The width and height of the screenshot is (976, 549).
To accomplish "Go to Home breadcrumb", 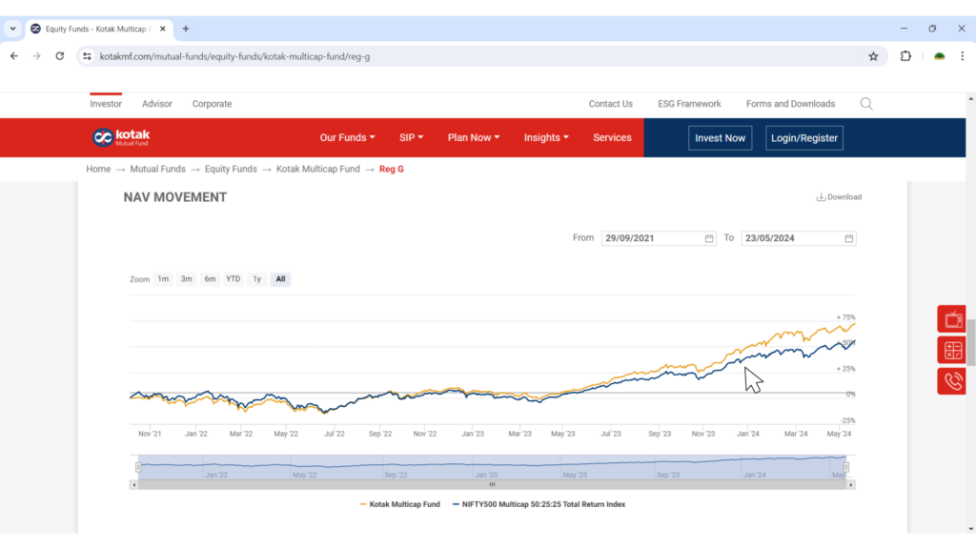I will (98, 169).
